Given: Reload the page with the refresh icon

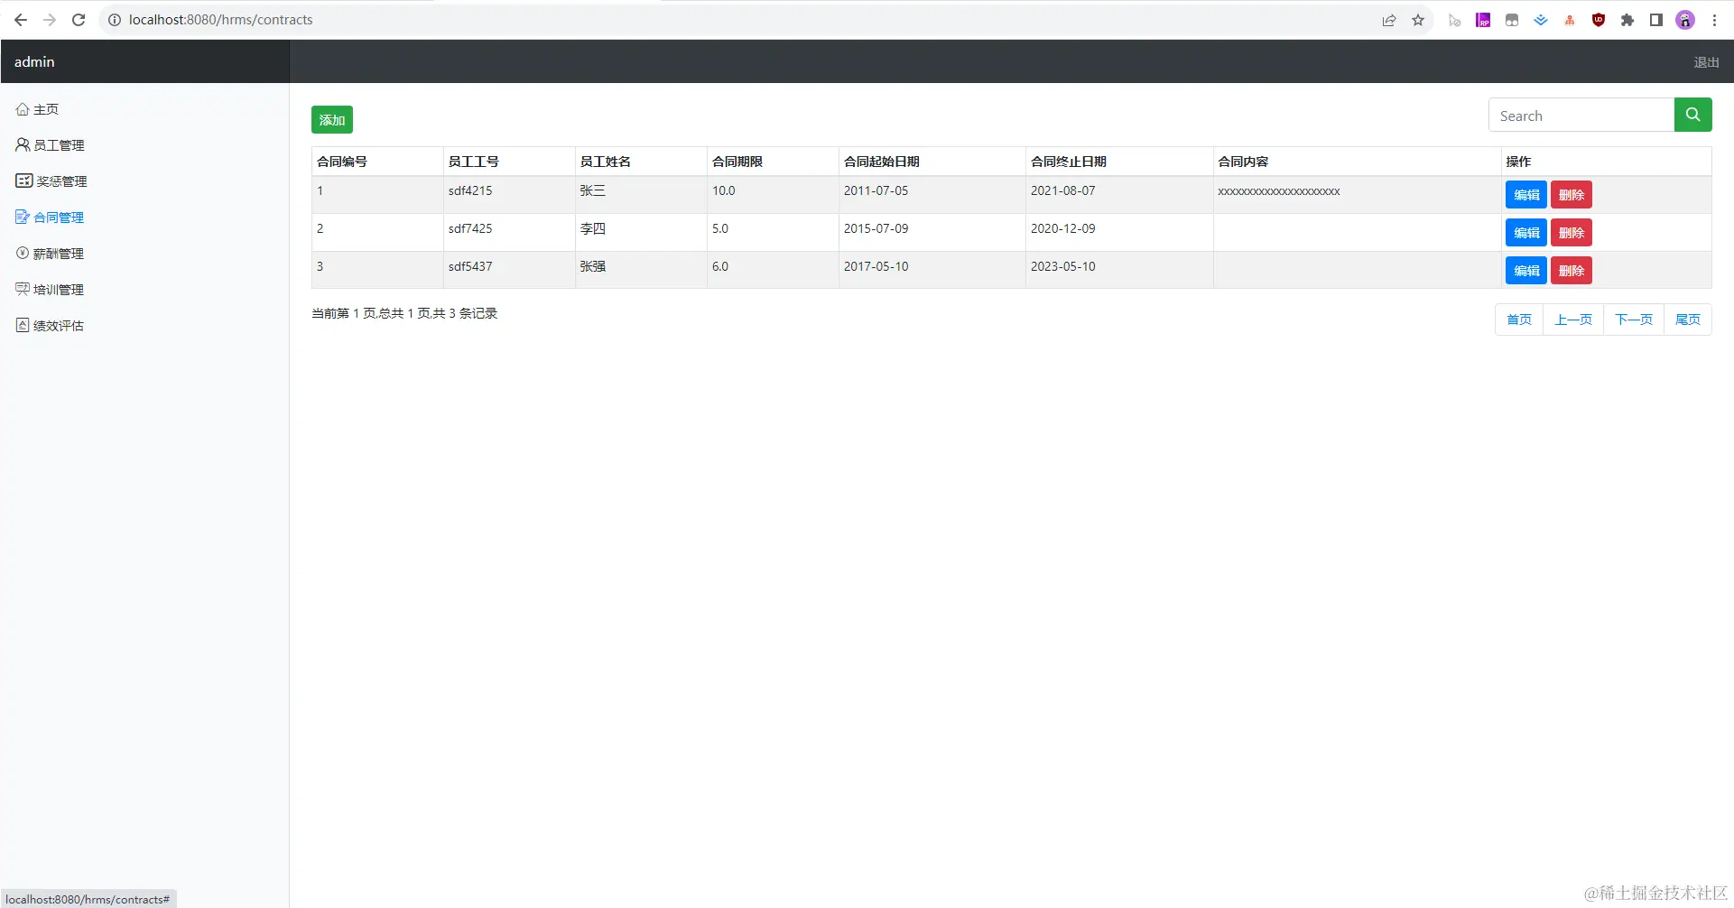Looking at the screenshot, I should pos(79,20).
